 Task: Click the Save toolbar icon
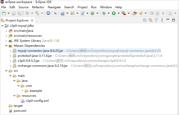tap(13, 13)
